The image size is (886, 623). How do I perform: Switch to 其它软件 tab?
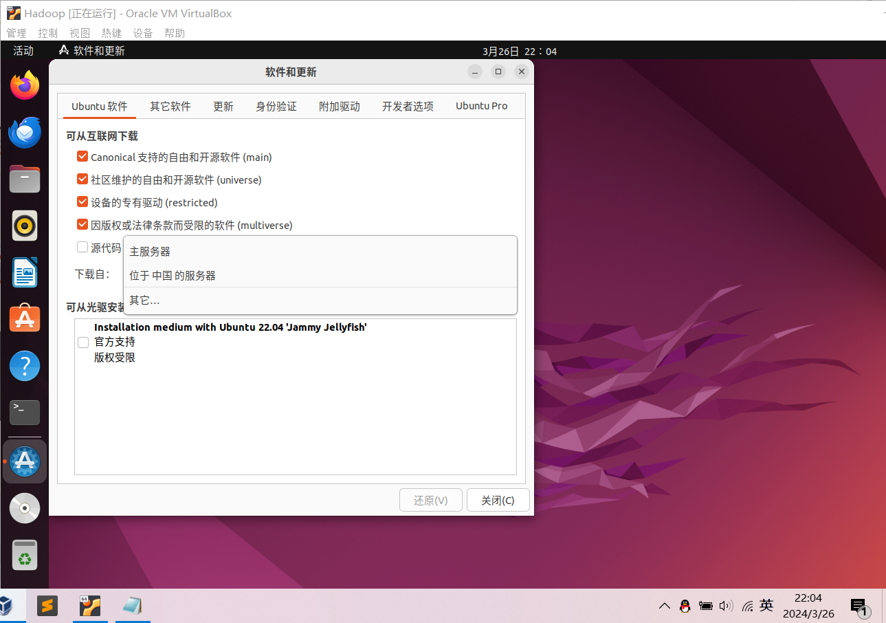(x=170, y=106)
